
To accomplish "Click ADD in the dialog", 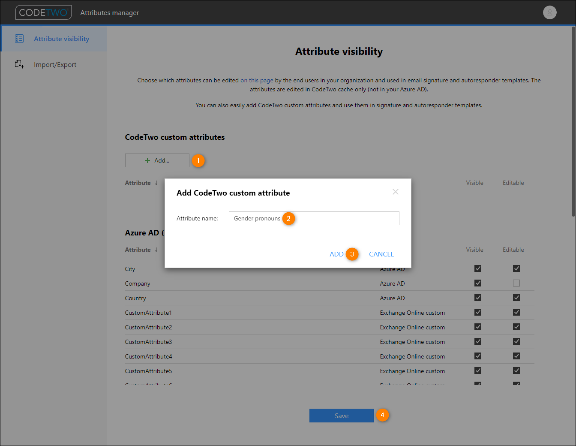I will [x=336, y=254].
